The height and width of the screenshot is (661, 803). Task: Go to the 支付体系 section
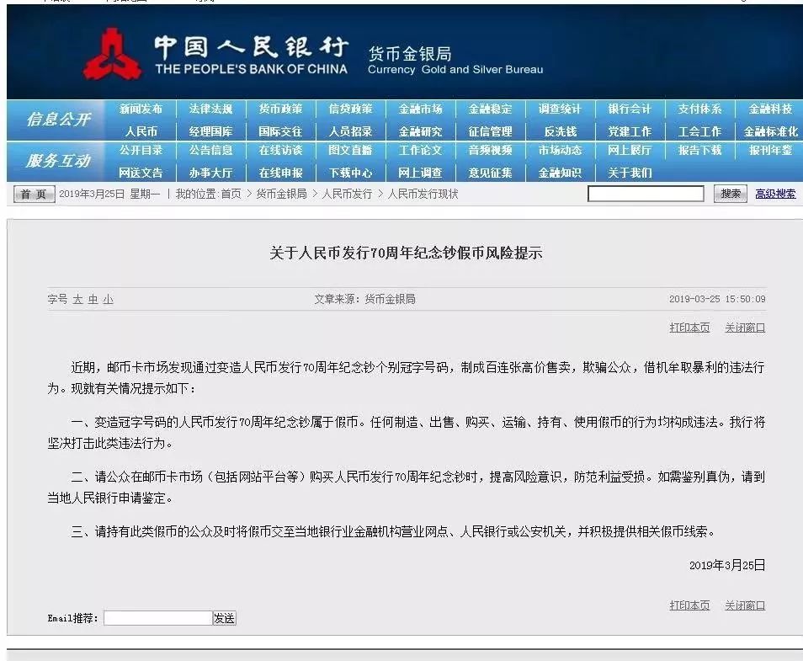click(x=699, y=109)
